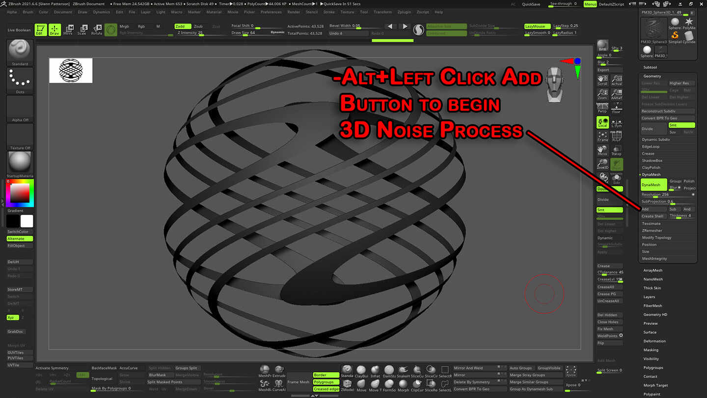Pick the DamStandard brush icon
Image resolution: width=707 pixels, height=398 pixels.
[388, 370]
